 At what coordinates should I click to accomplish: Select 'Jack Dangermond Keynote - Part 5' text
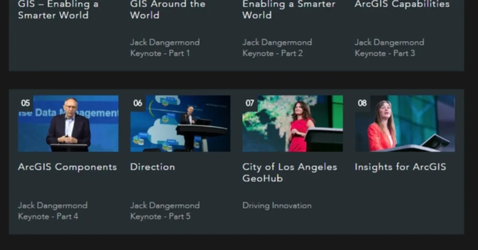[165, 211]
